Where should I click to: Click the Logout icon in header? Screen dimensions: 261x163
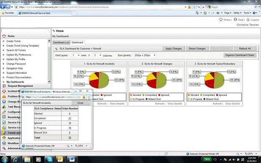[x=248, y=19]
